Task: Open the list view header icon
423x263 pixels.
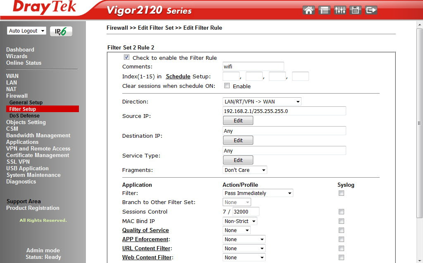Action: 324,10
